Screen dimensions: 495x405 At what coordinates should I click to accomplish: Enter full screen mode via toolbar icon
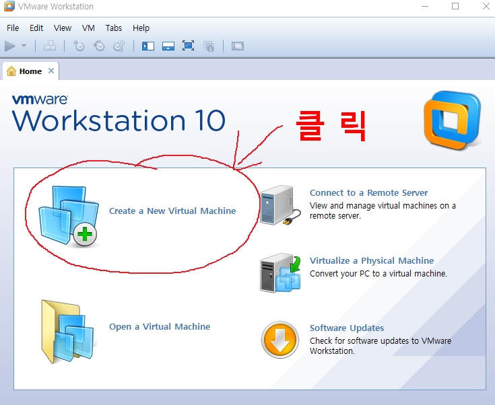click(188, 46)
